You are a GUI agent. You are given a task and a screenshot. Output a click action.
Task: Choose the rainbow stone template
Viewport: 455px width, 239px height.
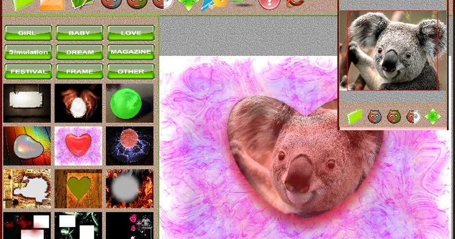coord(27,146)
